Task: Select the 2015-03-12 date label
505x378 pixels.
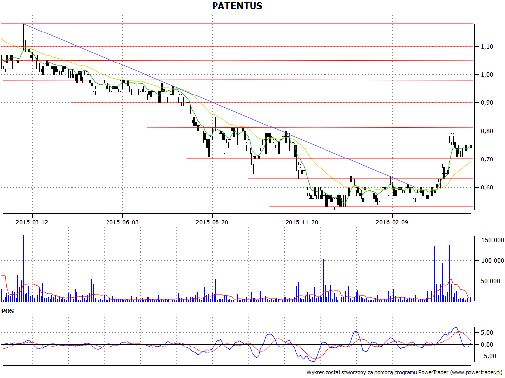Action: click(32, 222)
